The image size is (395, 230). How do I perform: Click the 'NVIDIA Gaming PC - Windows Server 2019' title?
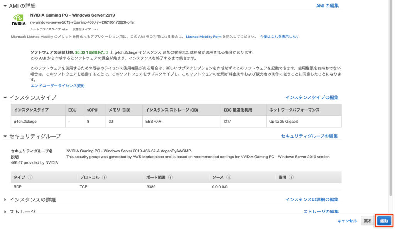pos(73,15)
